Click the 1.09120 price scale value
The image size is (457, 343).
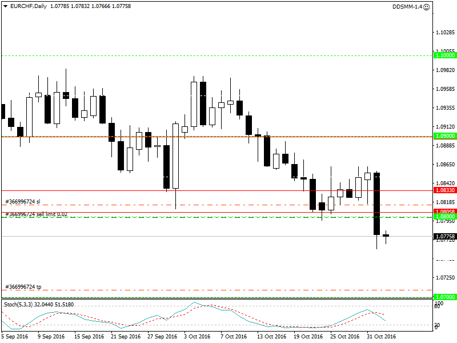tap(446, 126)
